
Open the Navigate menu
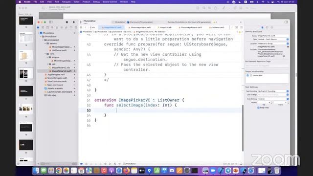[67, 2]
